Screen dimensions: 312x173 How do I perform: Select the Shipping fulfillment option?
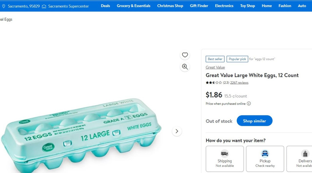coord(225,159)
